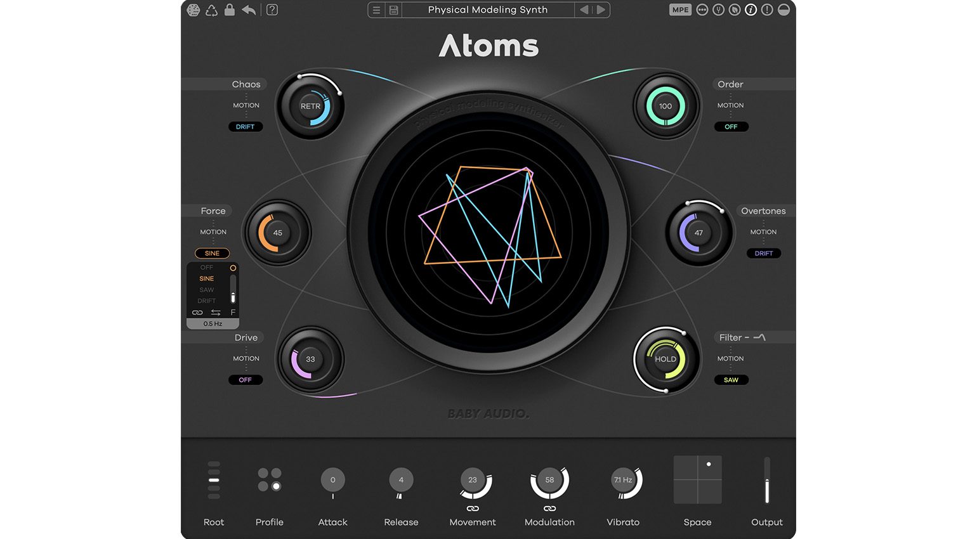The image size is (977, 539).
Task: Click the info 'i' circle icon
Action: coord(751,10)
